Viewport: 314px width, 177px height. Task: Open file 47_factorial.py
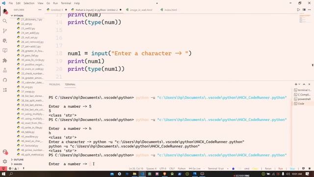(29, 146)
